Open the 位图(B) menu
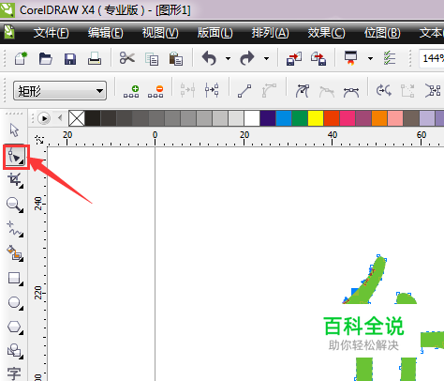Image resolution: width=444 pixels, height=381 pixels. point(382,33)
